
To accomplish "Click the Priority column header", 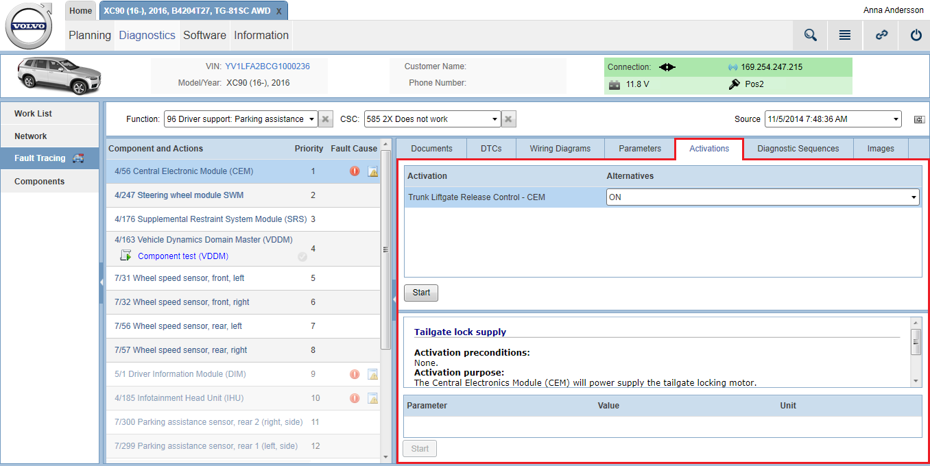I will tap(309, 149).
